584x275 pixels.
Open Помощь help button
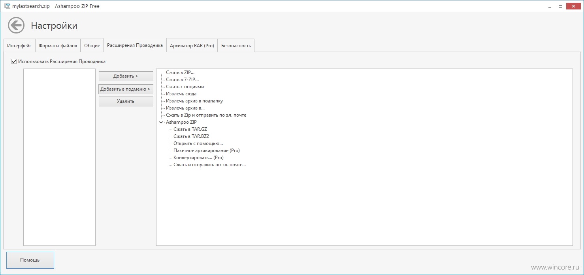click(30, 260)
